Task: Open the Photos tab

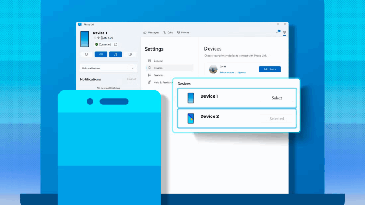Action: (183, 32)
